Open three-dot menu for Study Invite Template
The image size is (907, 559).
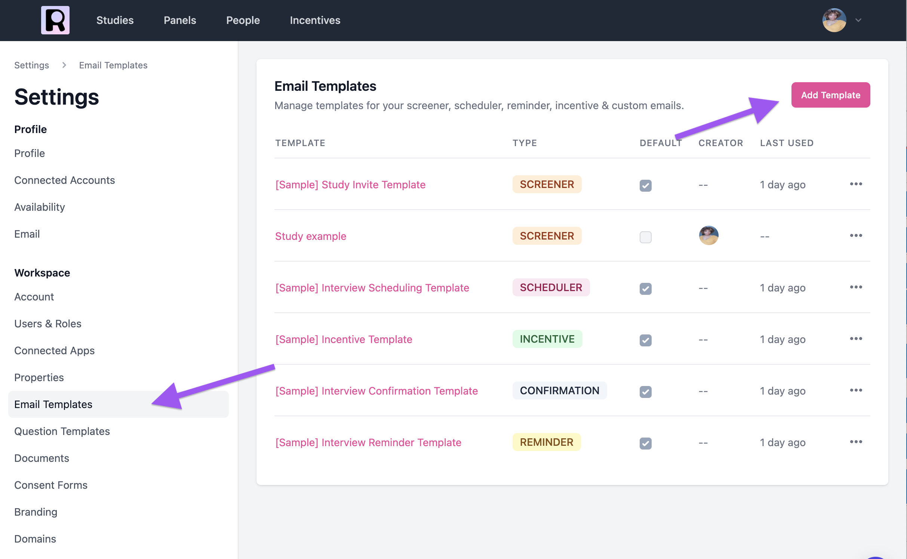coord(856,184)
